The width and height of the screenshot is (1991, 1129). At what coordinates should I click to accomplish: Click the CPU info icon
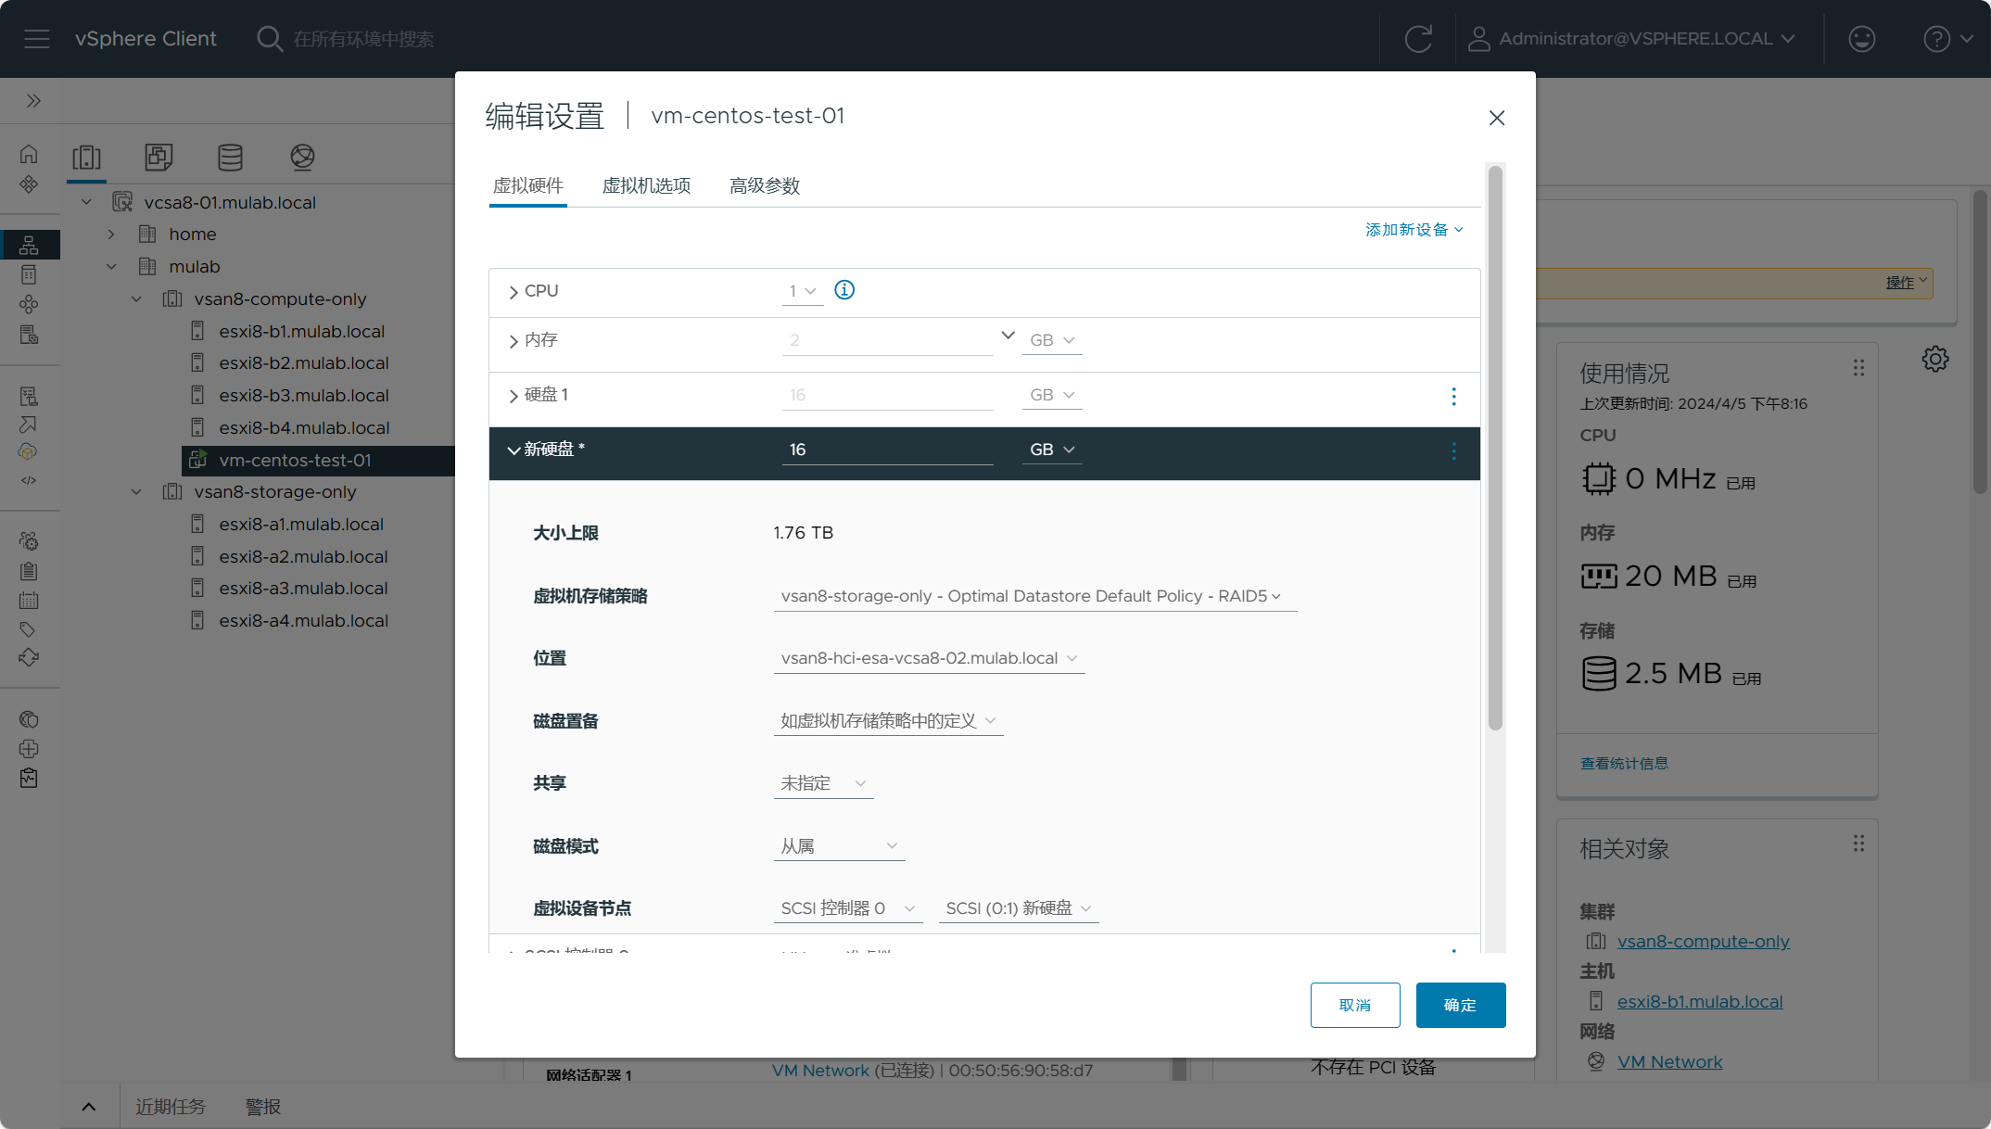tap(844, 290)
